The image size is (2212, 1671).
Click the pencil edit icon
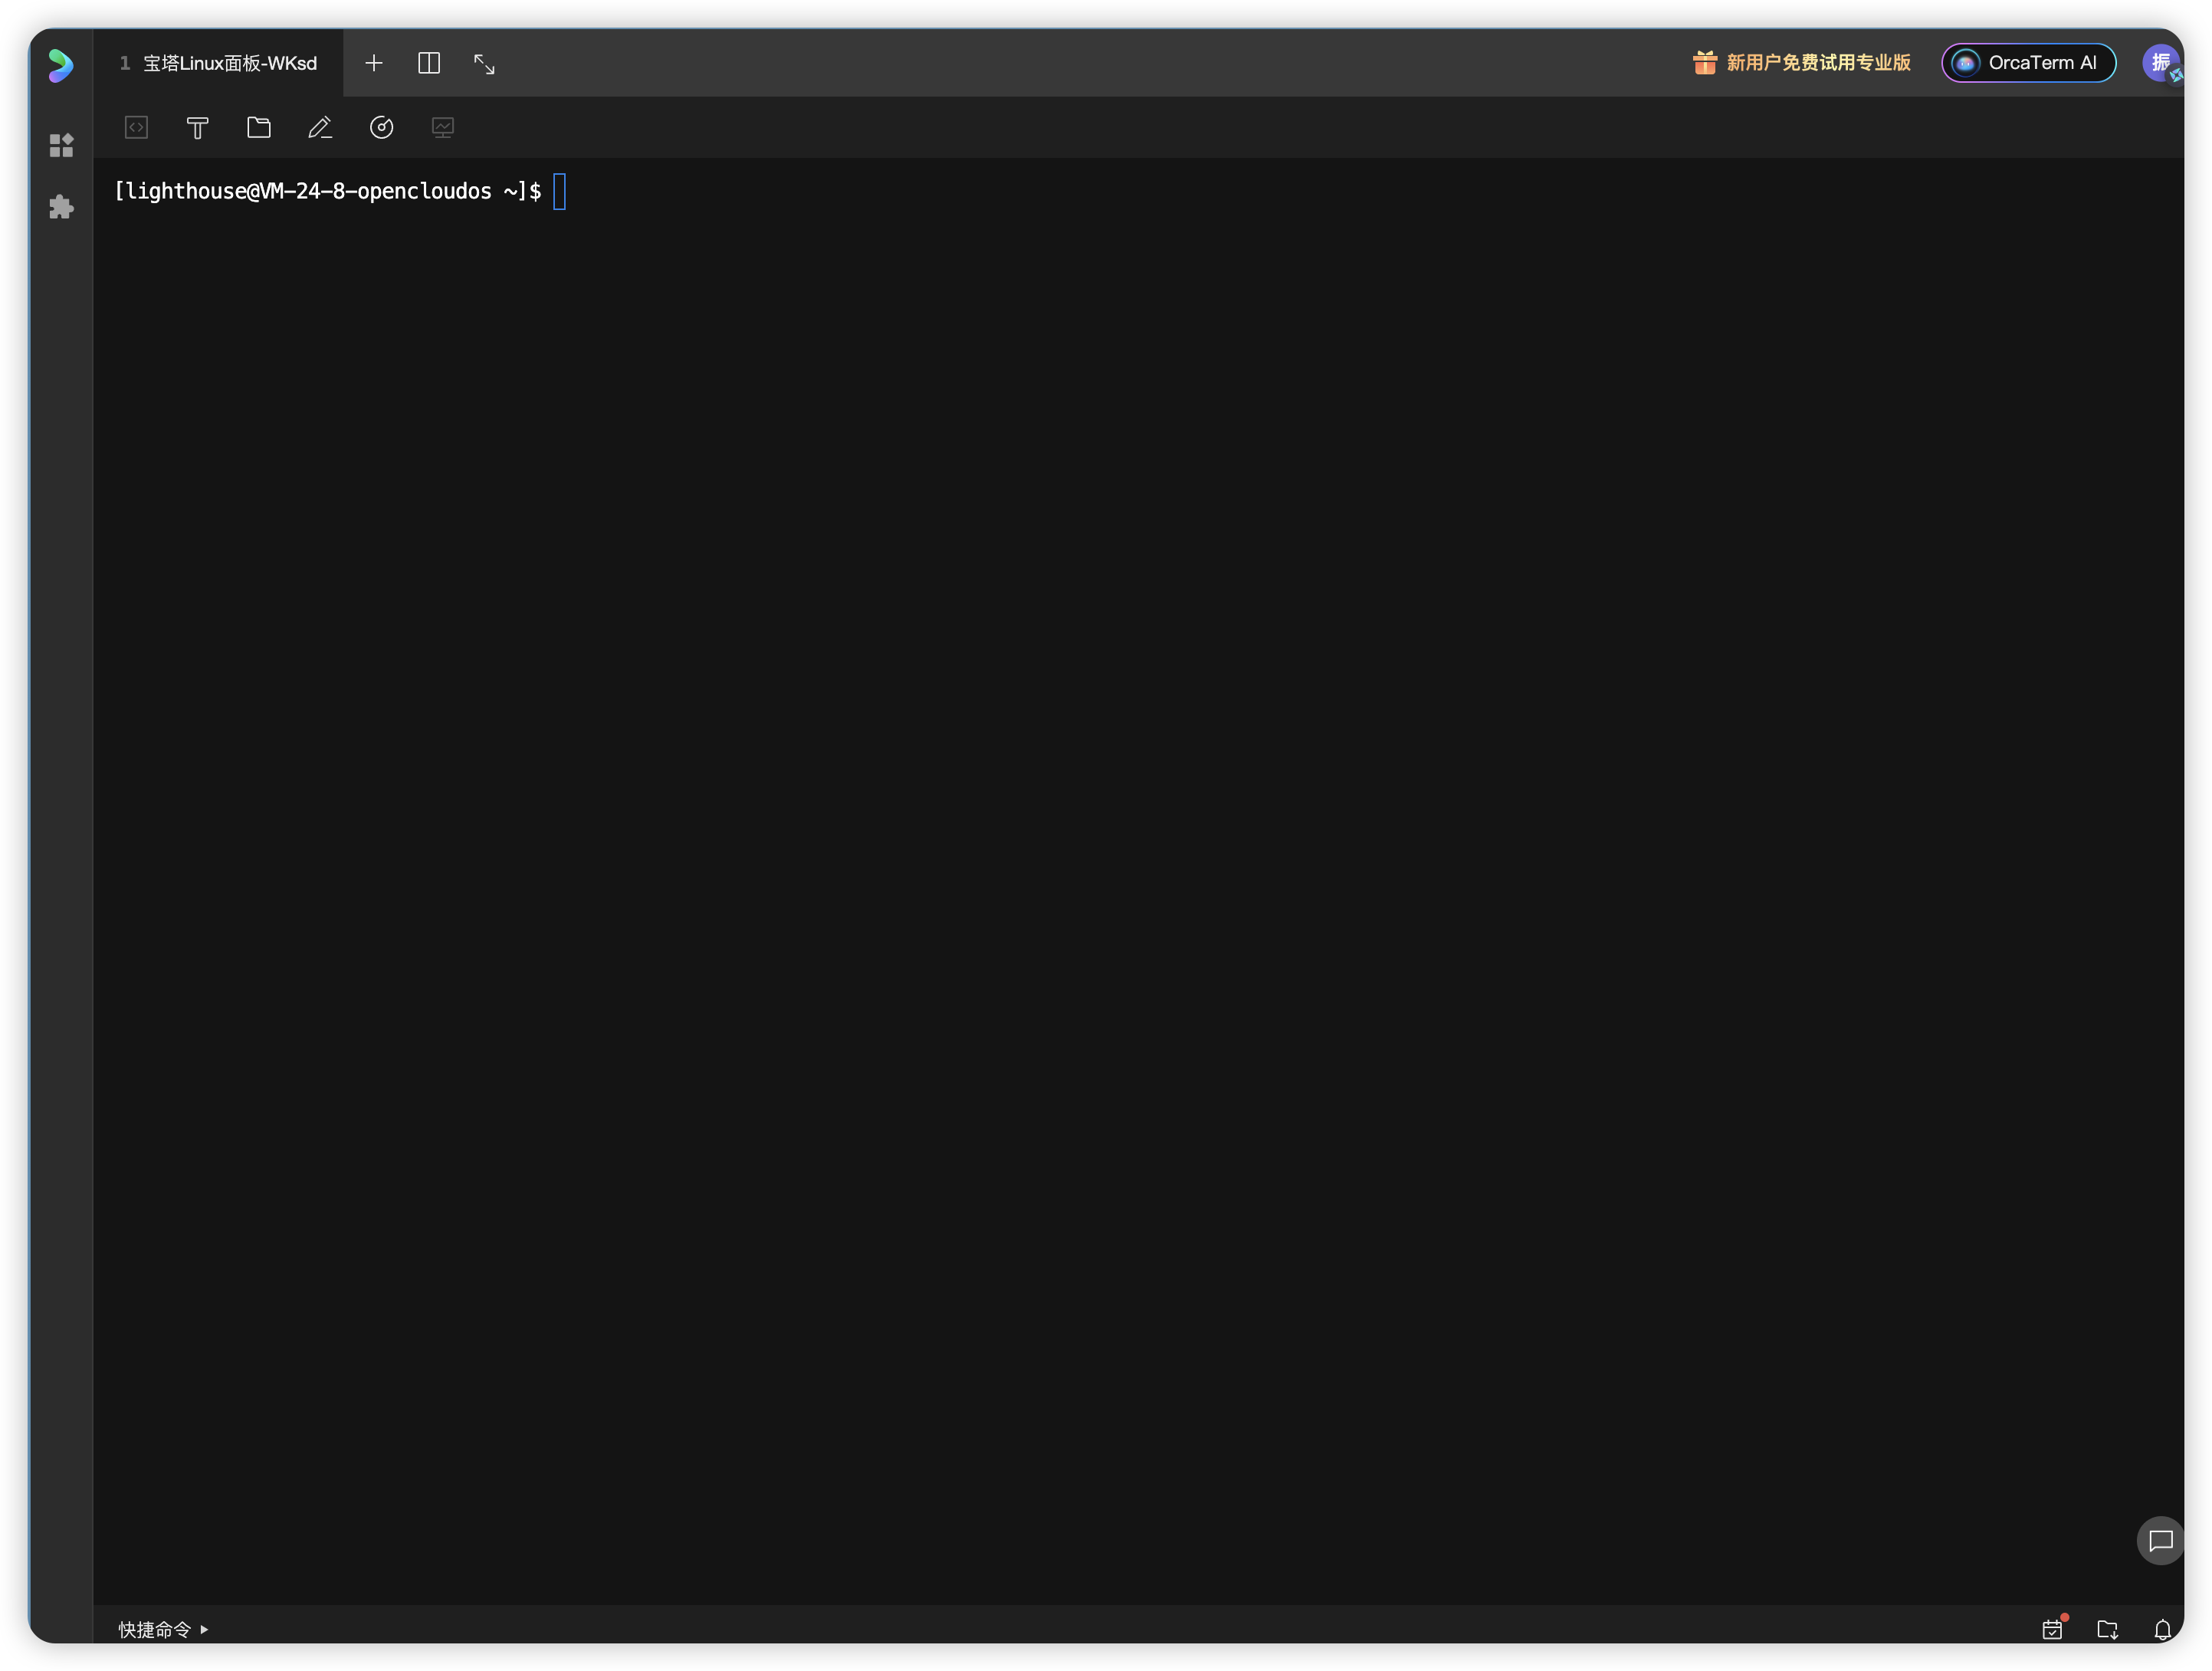[320, 127]
